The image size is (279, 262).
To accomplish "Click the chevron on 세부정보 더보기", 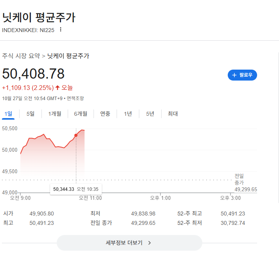I will pos(149,243).
